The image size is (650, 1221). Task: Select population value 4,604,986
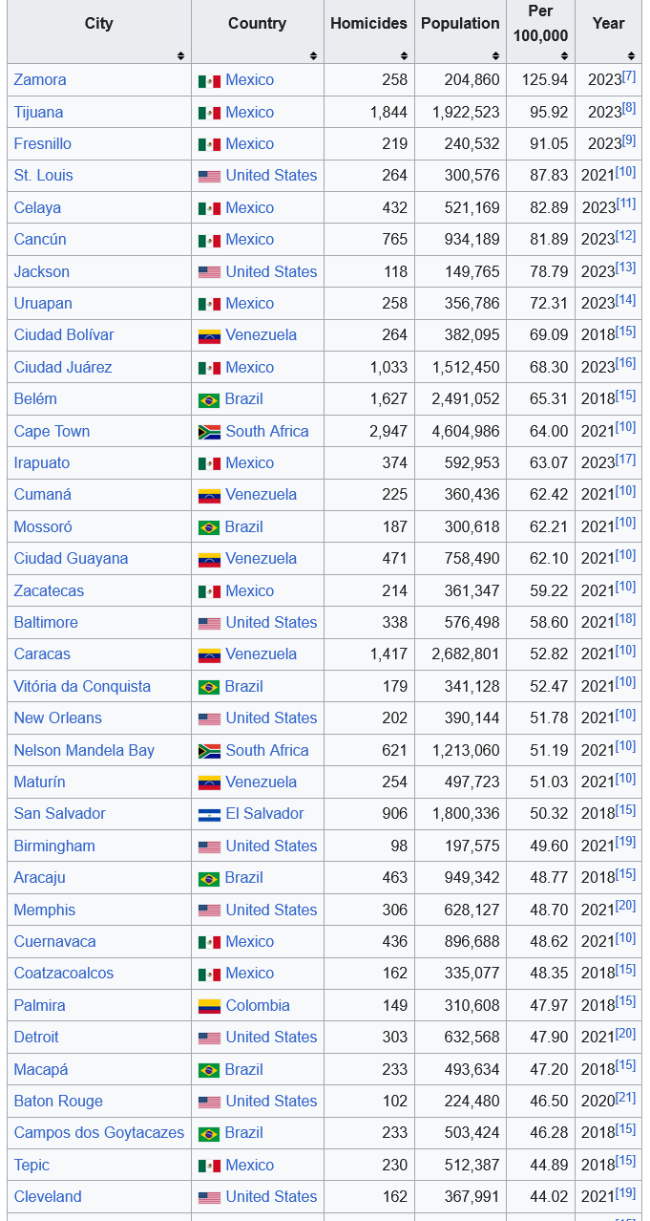[466, 431]
